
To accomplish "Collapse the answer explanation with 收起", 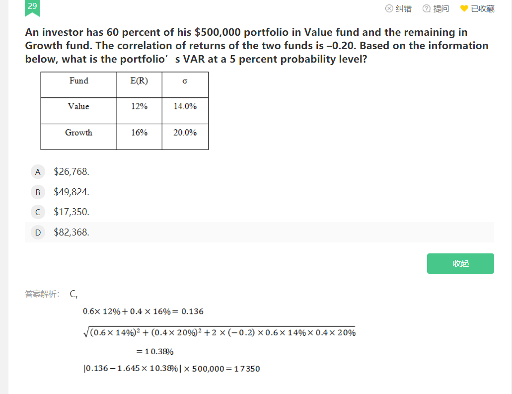I will tap(460, 263).
